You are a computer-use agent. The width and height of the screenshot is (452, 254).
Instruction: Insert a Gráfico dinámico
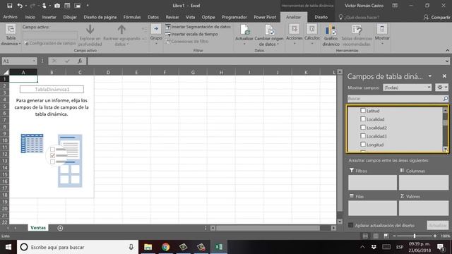pos(331,35)
